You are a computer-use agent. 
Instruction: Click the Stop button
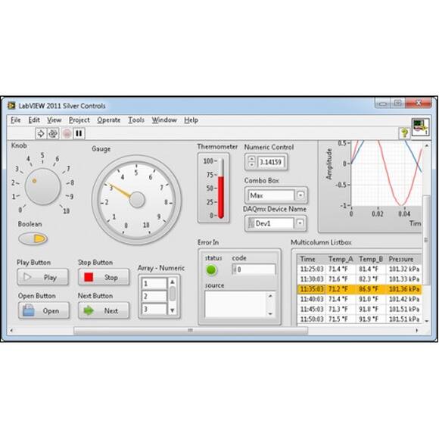click(x=104, y=277)
